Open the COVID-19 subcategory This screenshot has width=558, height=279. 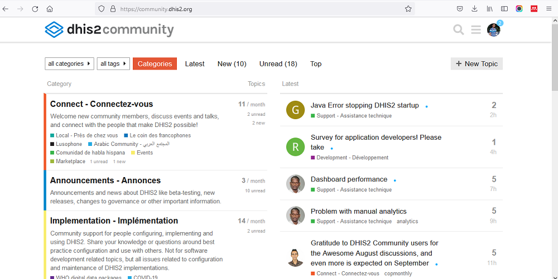tap(143, 277)
